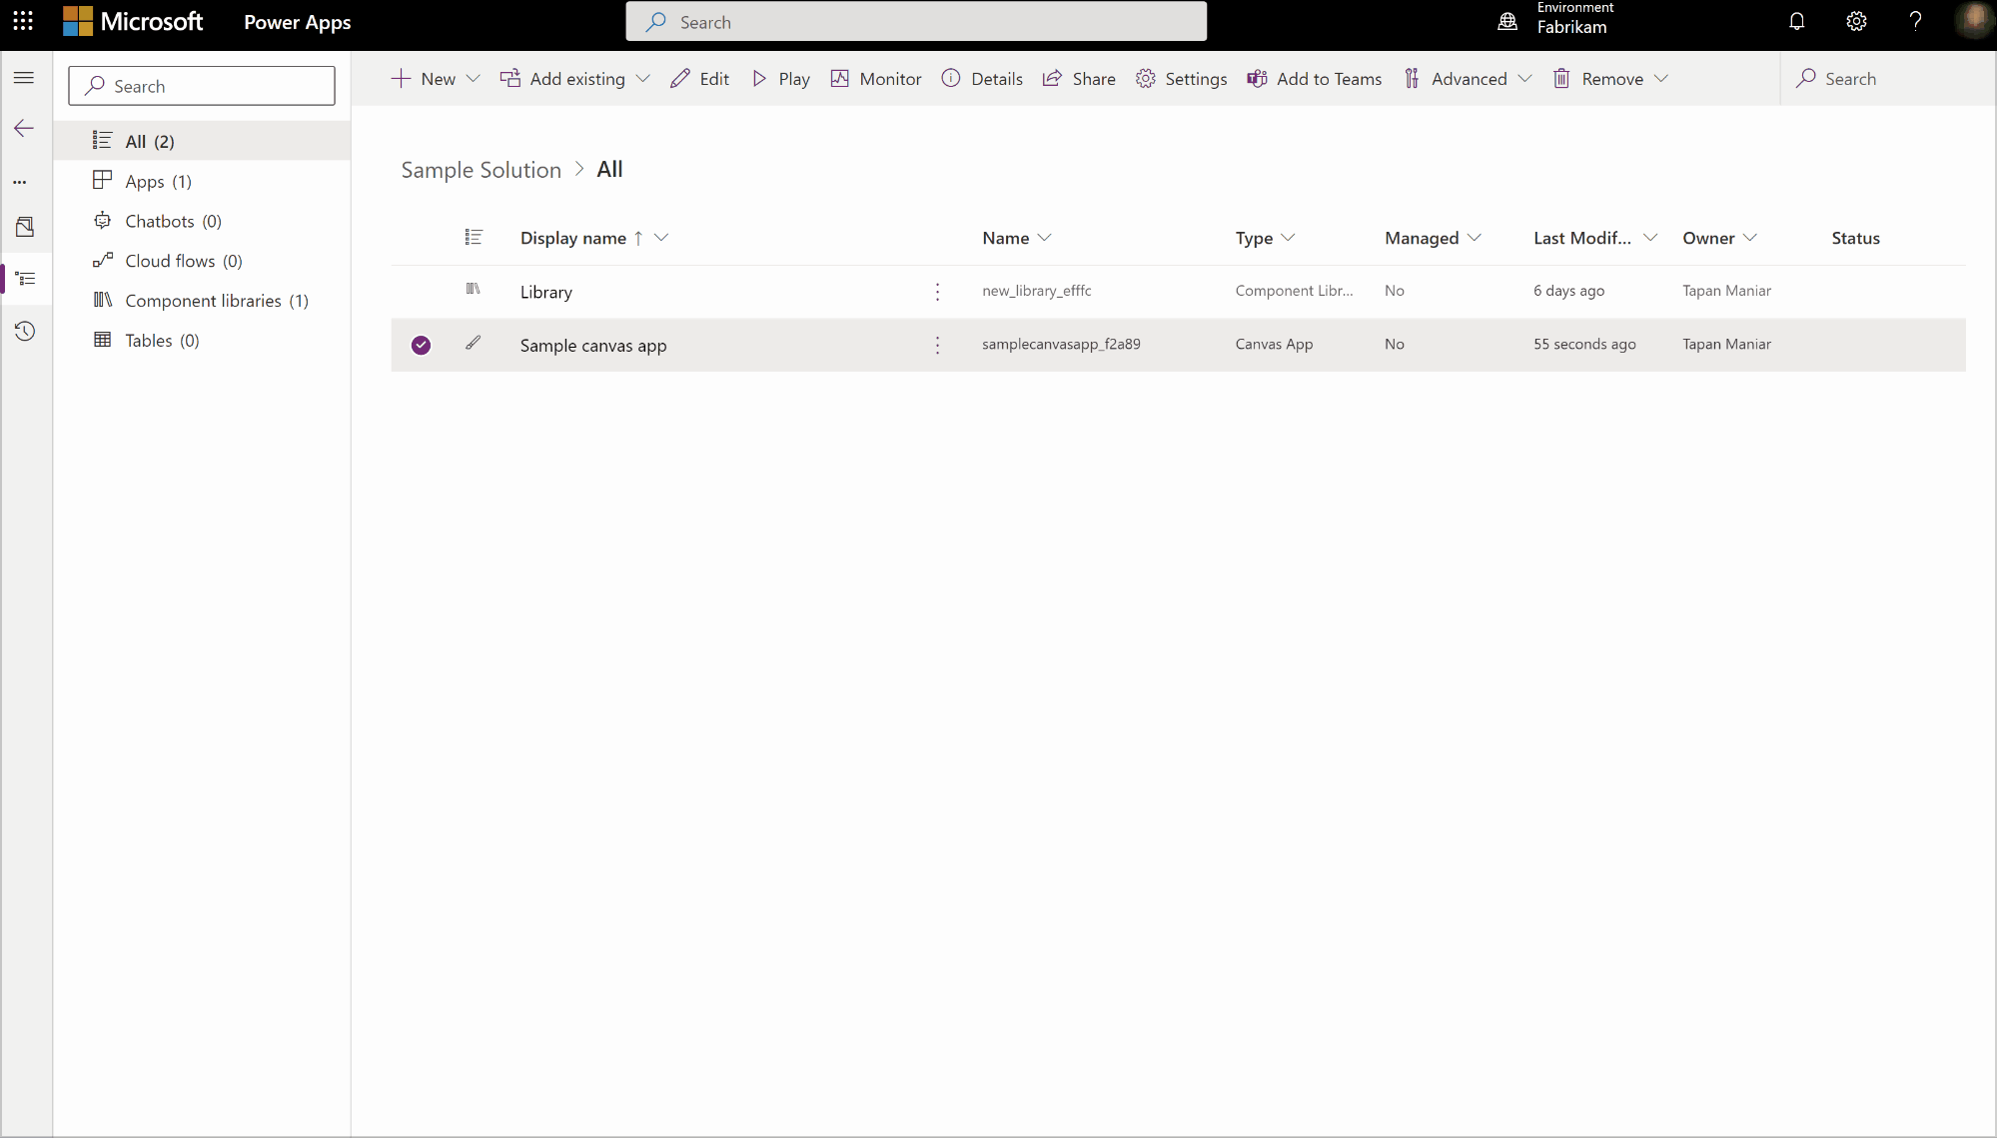
Task: Click the Details icon in the toolbar
Action: (x=950, y=78)
